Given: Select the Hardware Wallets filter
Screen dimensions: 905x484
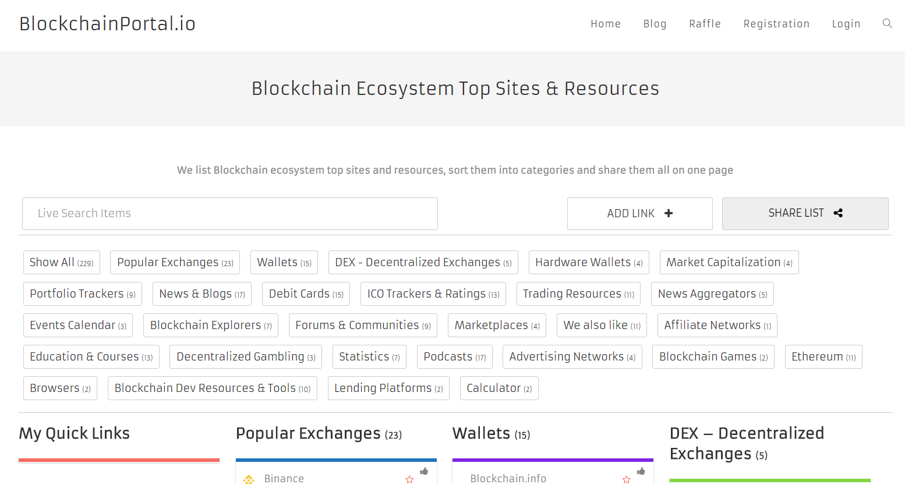Looking at the screenshot, I should tap(589, 263).
